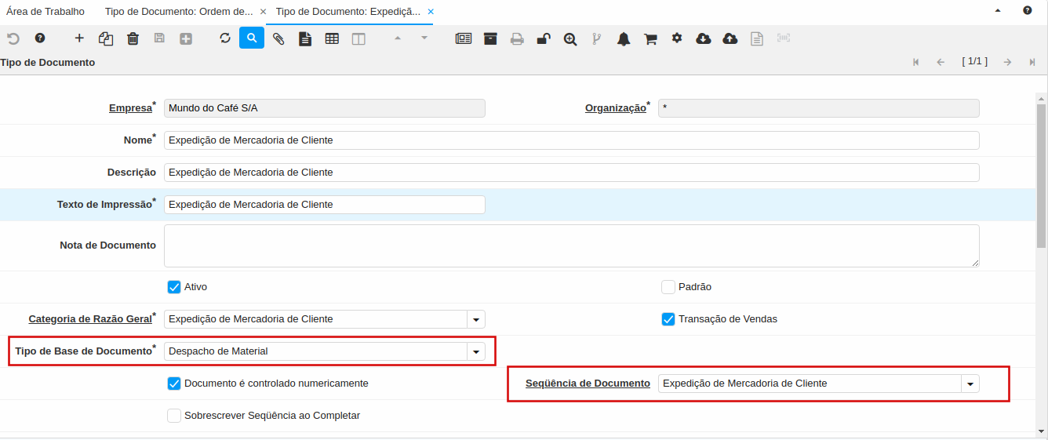
Task: Toggle the multi-tab split view icon
Action: point(358,38)
